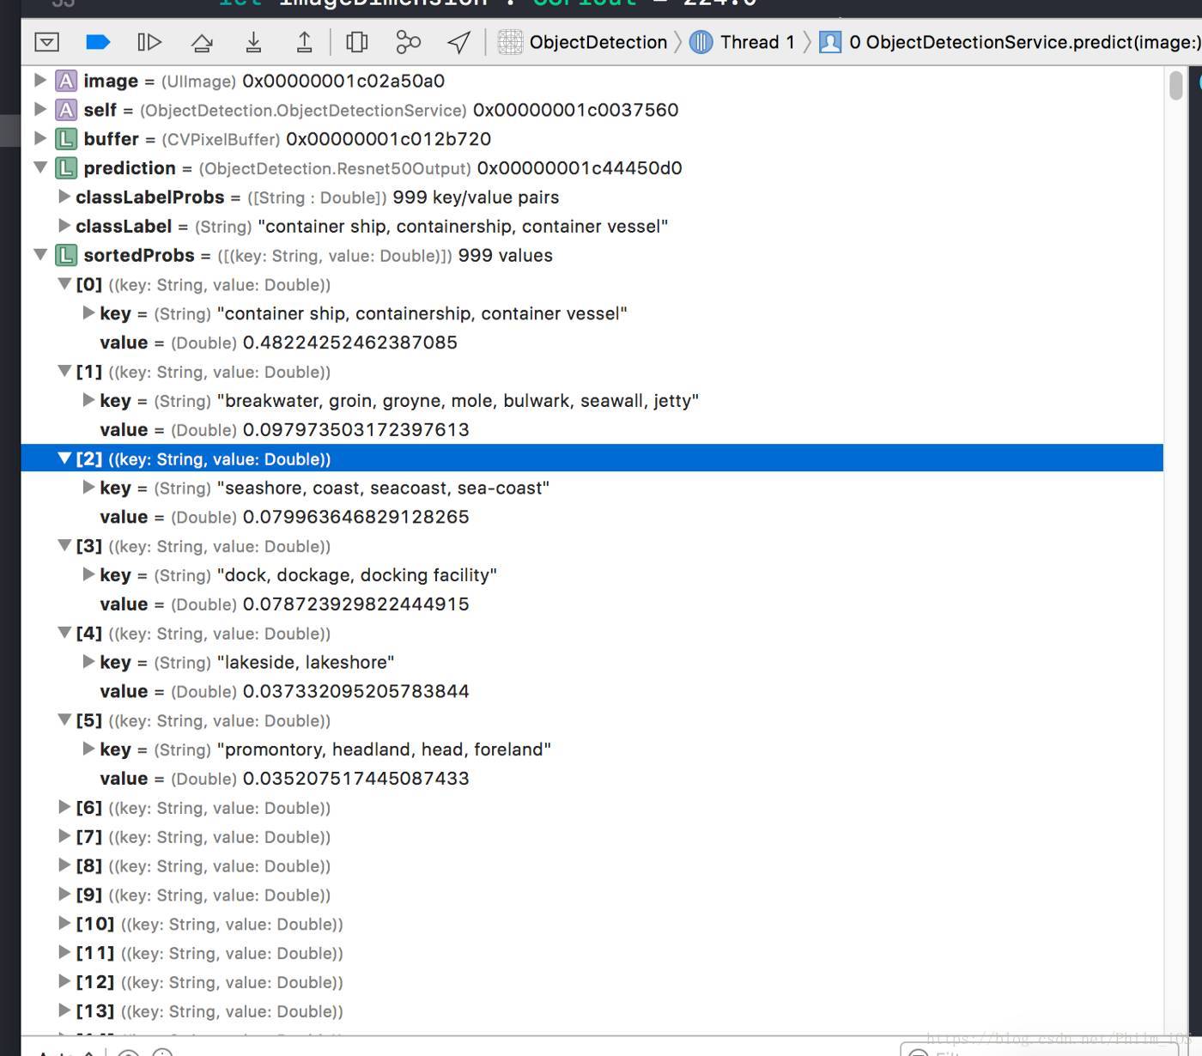Expand key "breakwater, groin, groyne" string
The width and height of the screenshot is (1202, 1056).
tap(88, 400)
